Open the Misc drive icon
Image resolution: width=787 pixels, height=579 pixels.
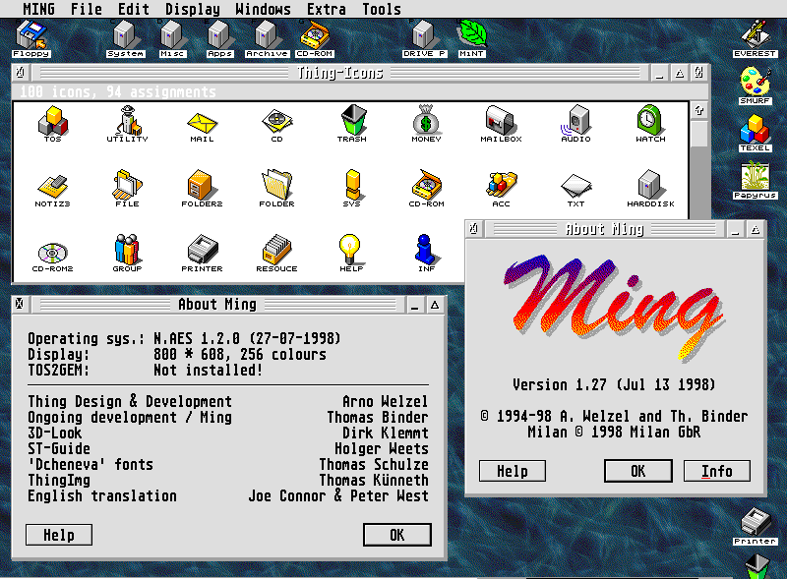pyautogui.click(x=171, y=39)
